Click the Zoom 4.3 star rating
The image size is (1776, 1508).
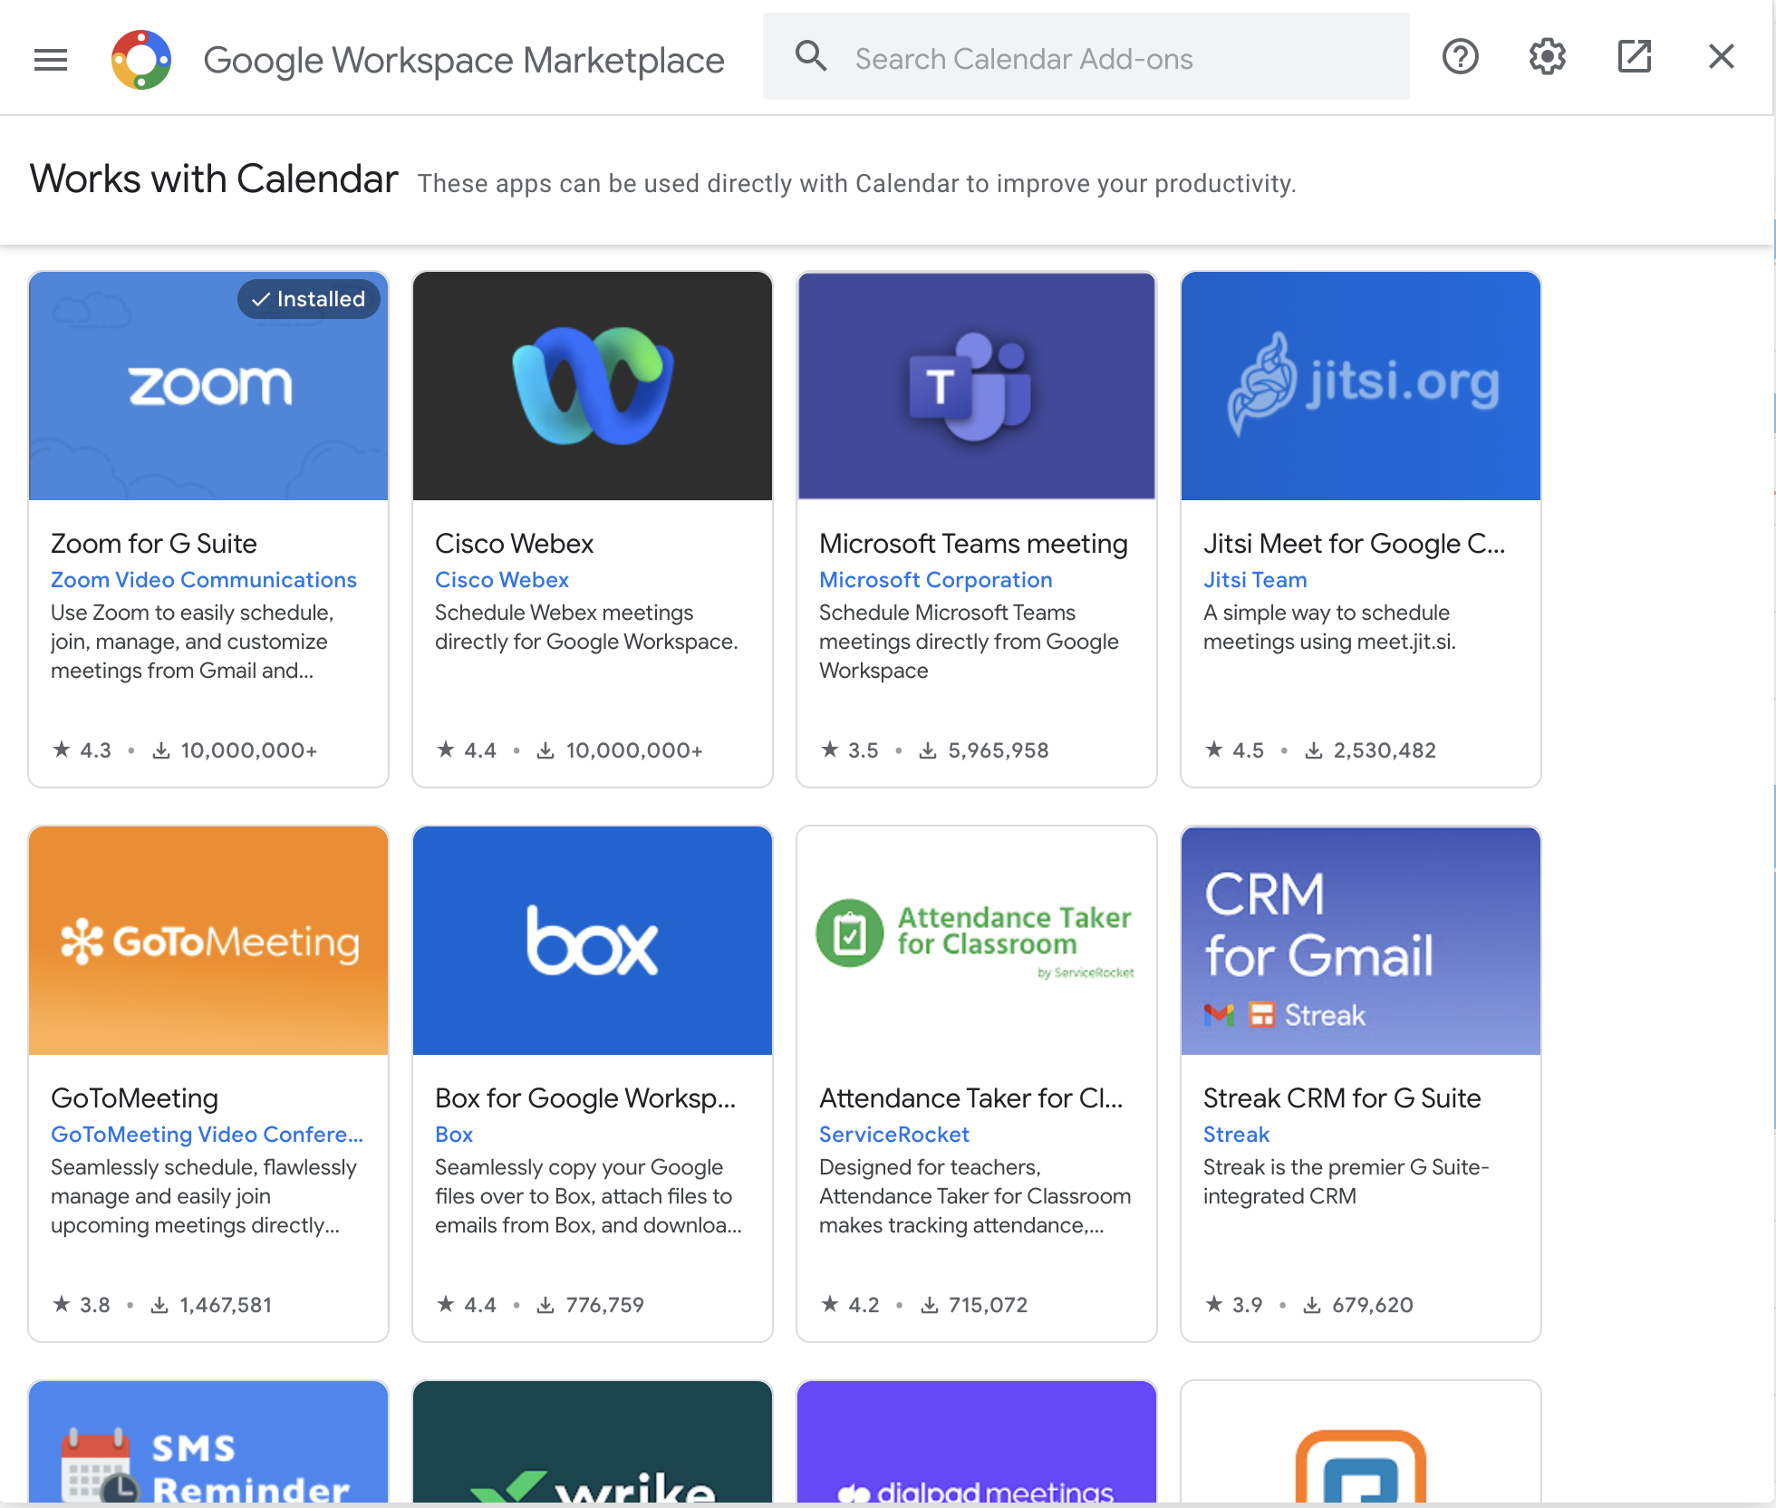(82, 750)
